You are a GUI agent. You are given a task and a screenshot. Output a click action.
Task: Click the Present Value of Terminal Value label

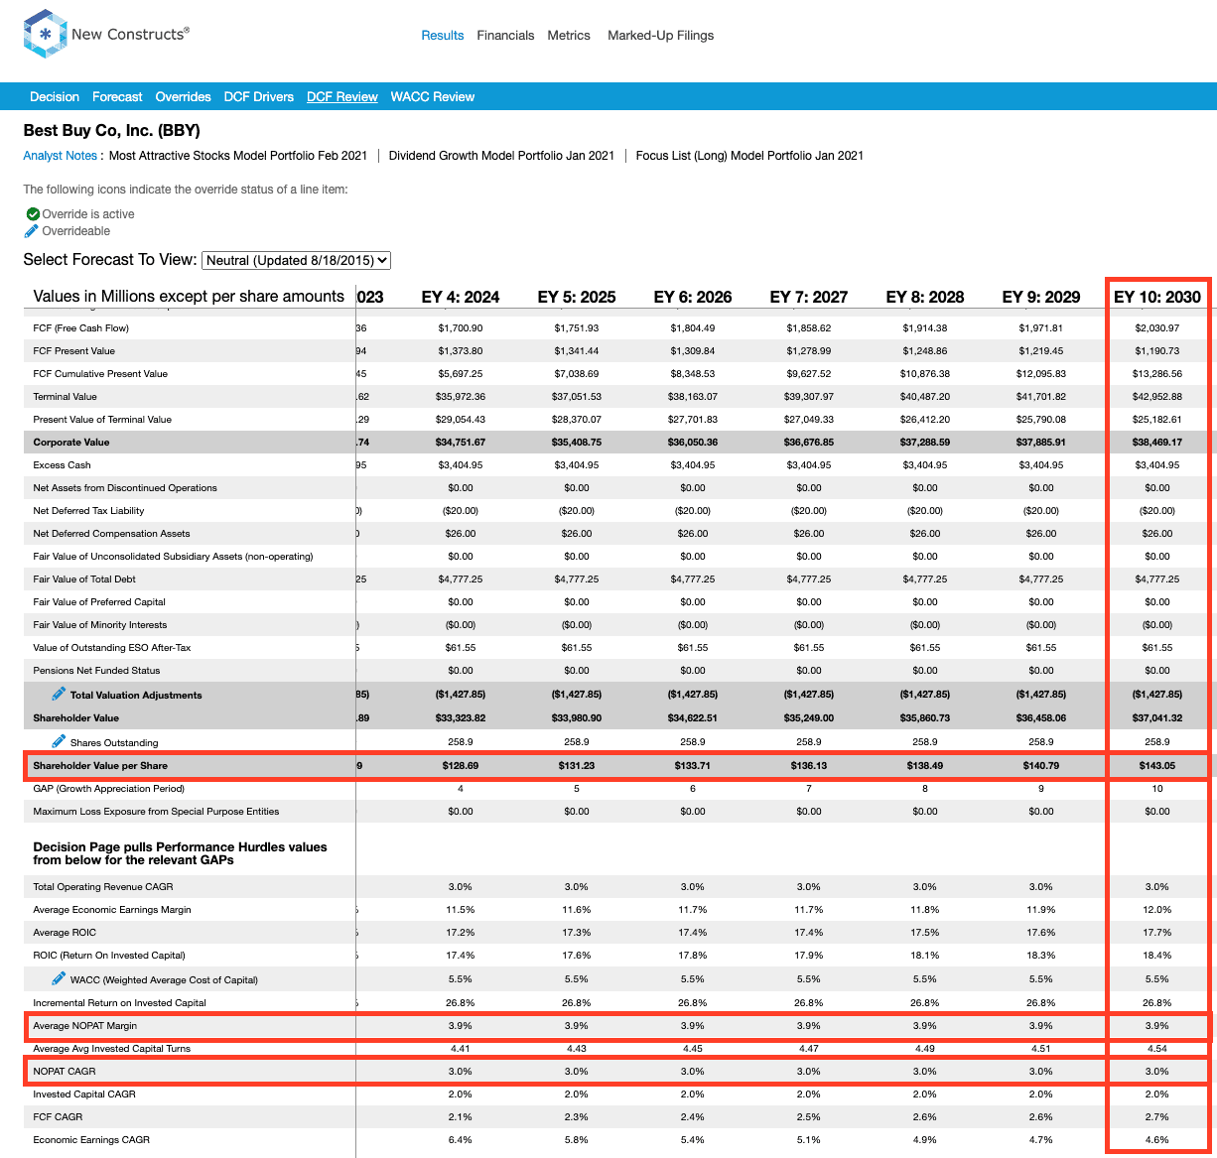(102, 420)
